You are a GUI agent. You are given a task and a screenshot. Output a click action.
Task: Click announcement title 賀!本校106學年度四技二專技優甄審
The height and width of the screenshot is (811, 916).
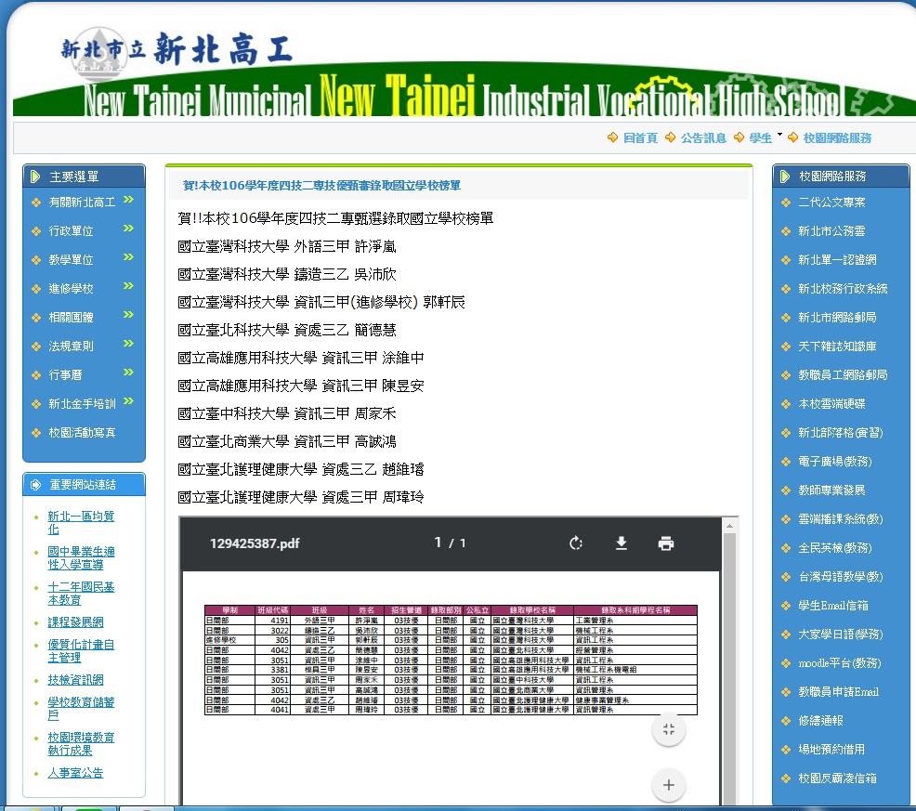click(x=321, y=185)
